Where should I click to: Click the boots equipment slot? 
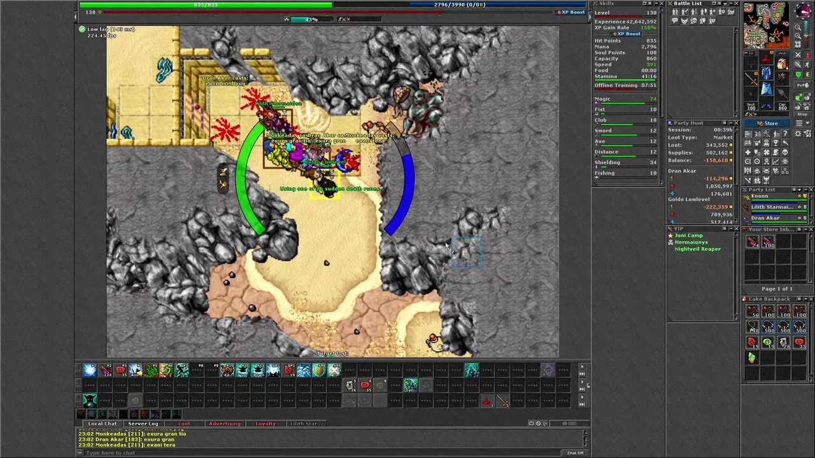[767, 103]
